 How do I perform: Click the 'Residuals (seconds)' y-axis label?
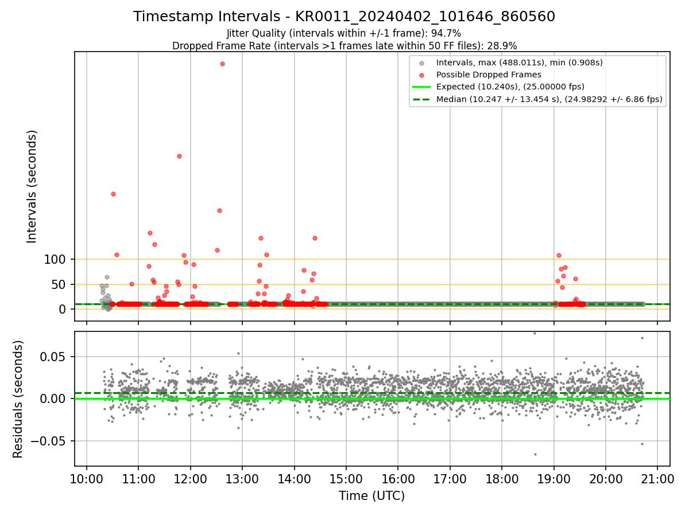click(x=18, y=399)
